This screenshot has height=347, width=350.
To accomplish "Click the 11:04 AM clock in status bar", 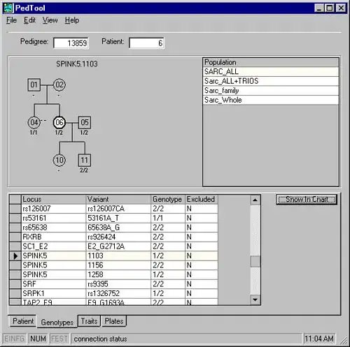I will pyautogui.click(x=319, y=339).
